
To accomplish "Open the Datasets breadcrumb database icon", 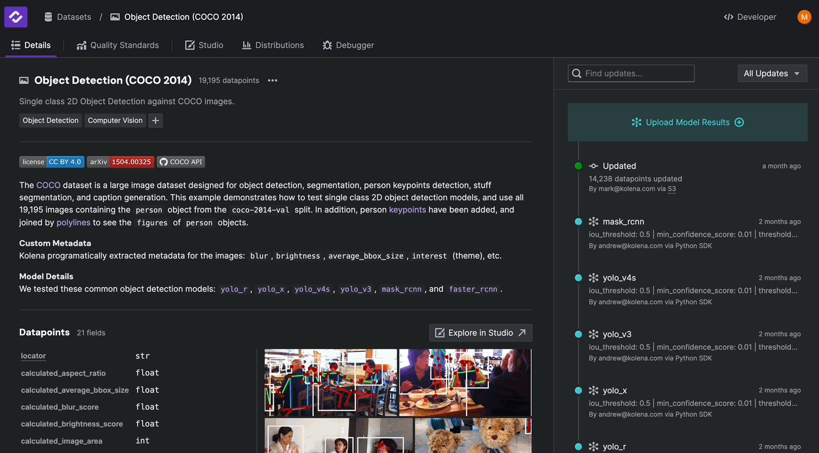I will pos(48,16).
